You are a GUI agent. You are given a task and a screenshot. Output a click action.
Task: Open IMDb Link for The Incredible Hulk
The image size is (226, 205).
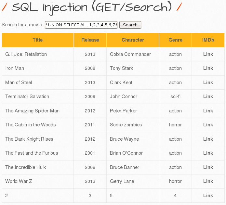point(208,167)
